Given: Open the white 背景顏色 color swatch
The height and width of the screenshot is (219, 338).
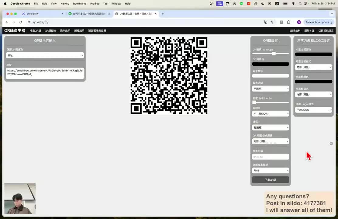Looking at the screenshot, I should coord(271,76).
